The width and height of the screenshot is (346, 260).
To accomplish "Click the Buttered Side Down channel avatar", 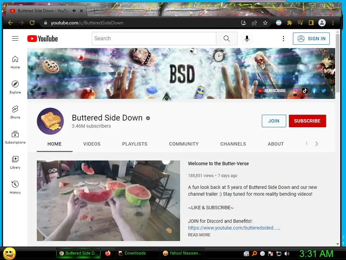I will (50, 121).
